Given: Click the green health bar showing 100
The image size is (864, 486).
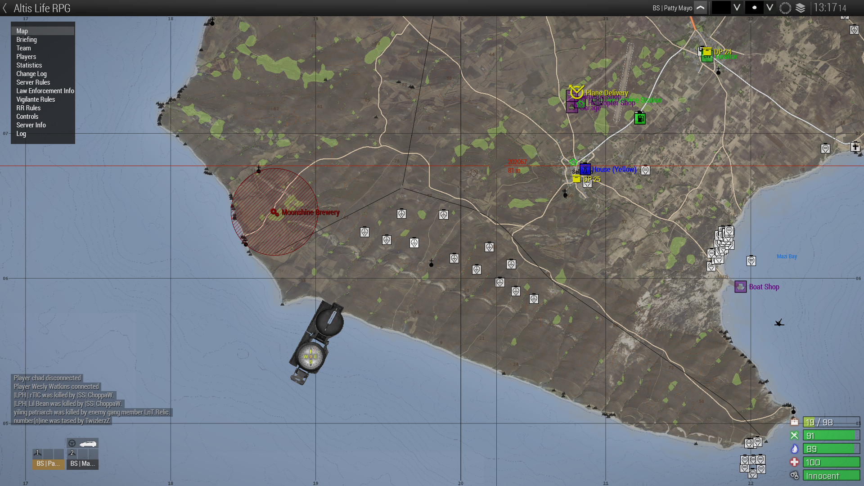Looking at the screenshot, I should pos(831,462).
